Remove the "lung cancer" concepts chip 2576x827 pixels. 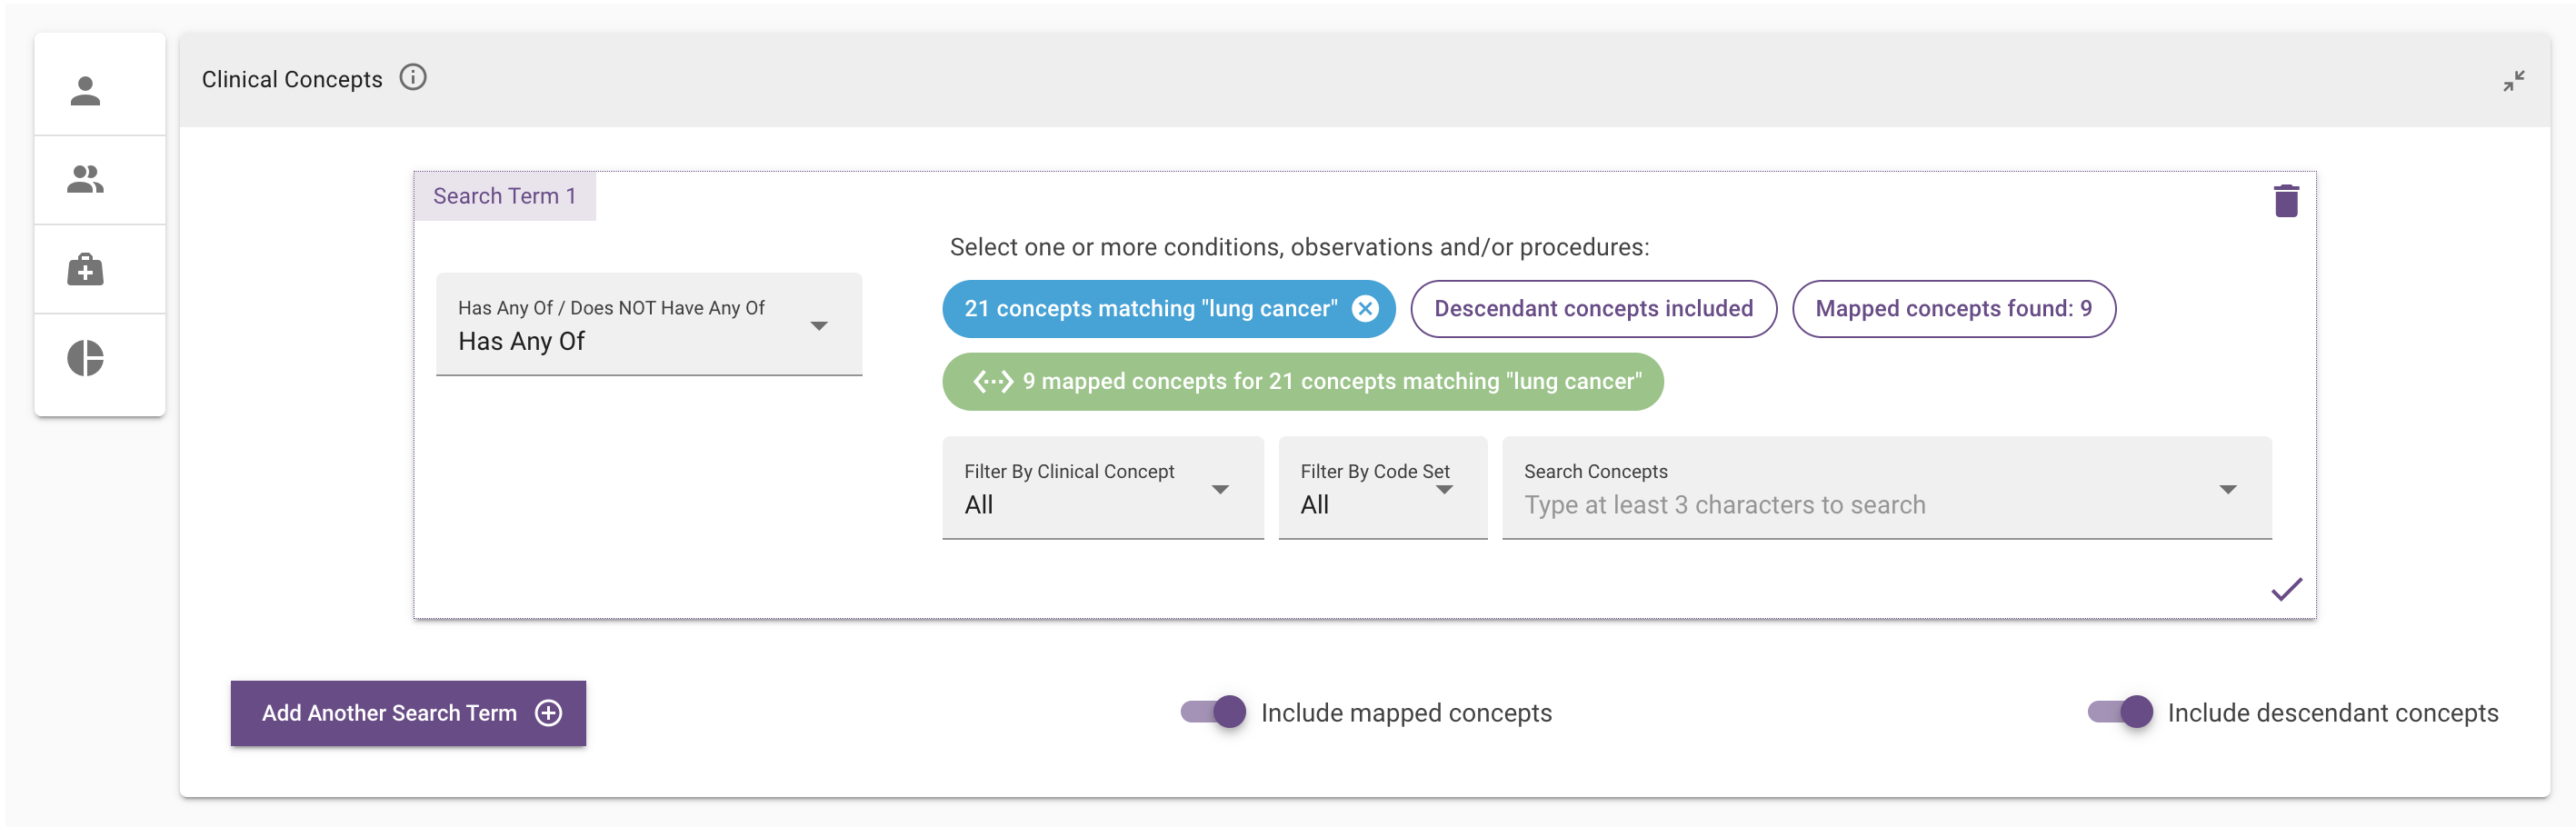pyautogui.click(x=1365, y=308)
